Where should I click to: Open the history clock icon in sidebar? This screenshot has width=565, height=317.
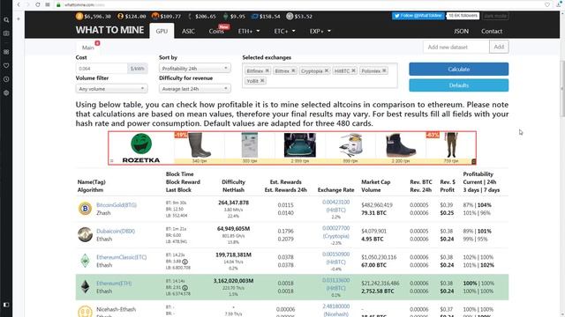(6, 79)
